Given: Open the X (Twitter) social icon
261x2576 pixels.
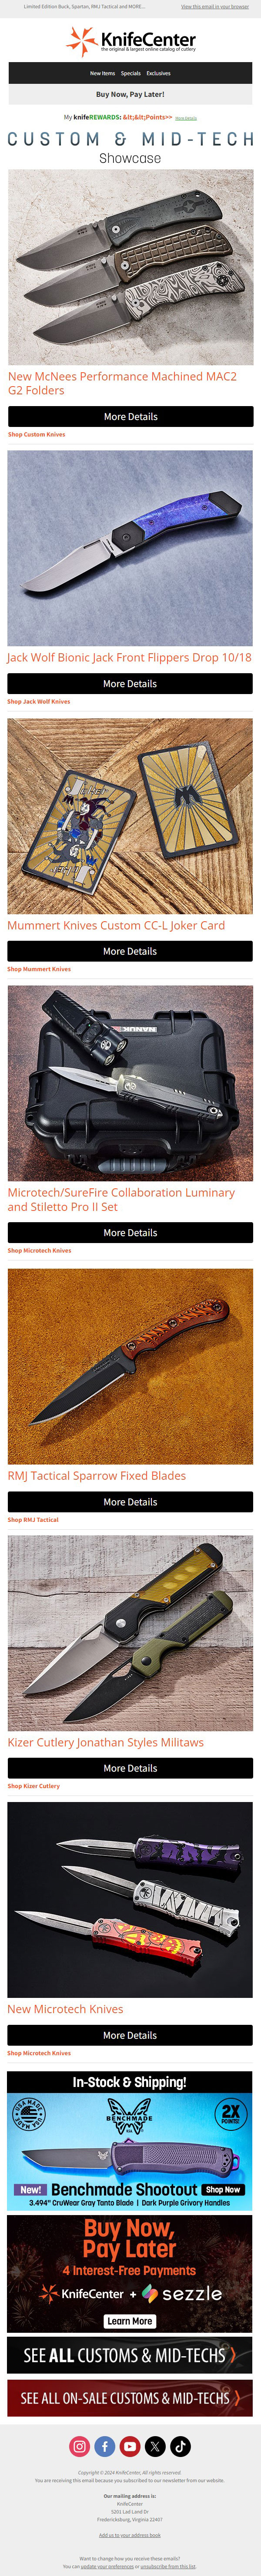Looking at the screenshot, I should tap(155, 2446).
